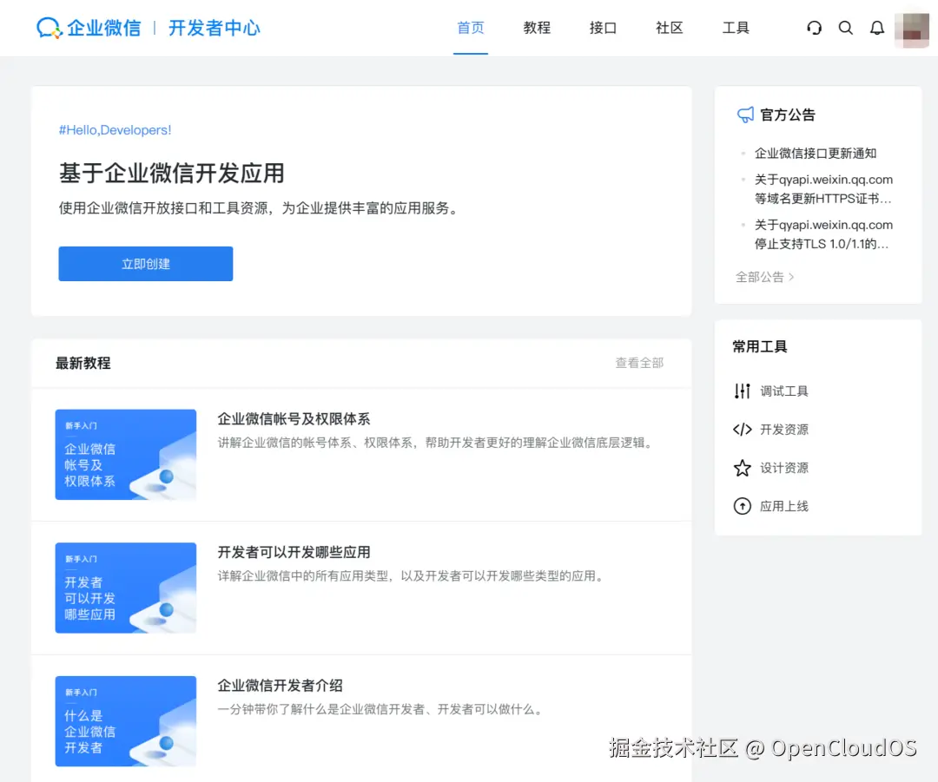The image size is (938, 782).
Task: Click 企业微信帐号及权限体系 thumbnail
Action: pos(126,455)
